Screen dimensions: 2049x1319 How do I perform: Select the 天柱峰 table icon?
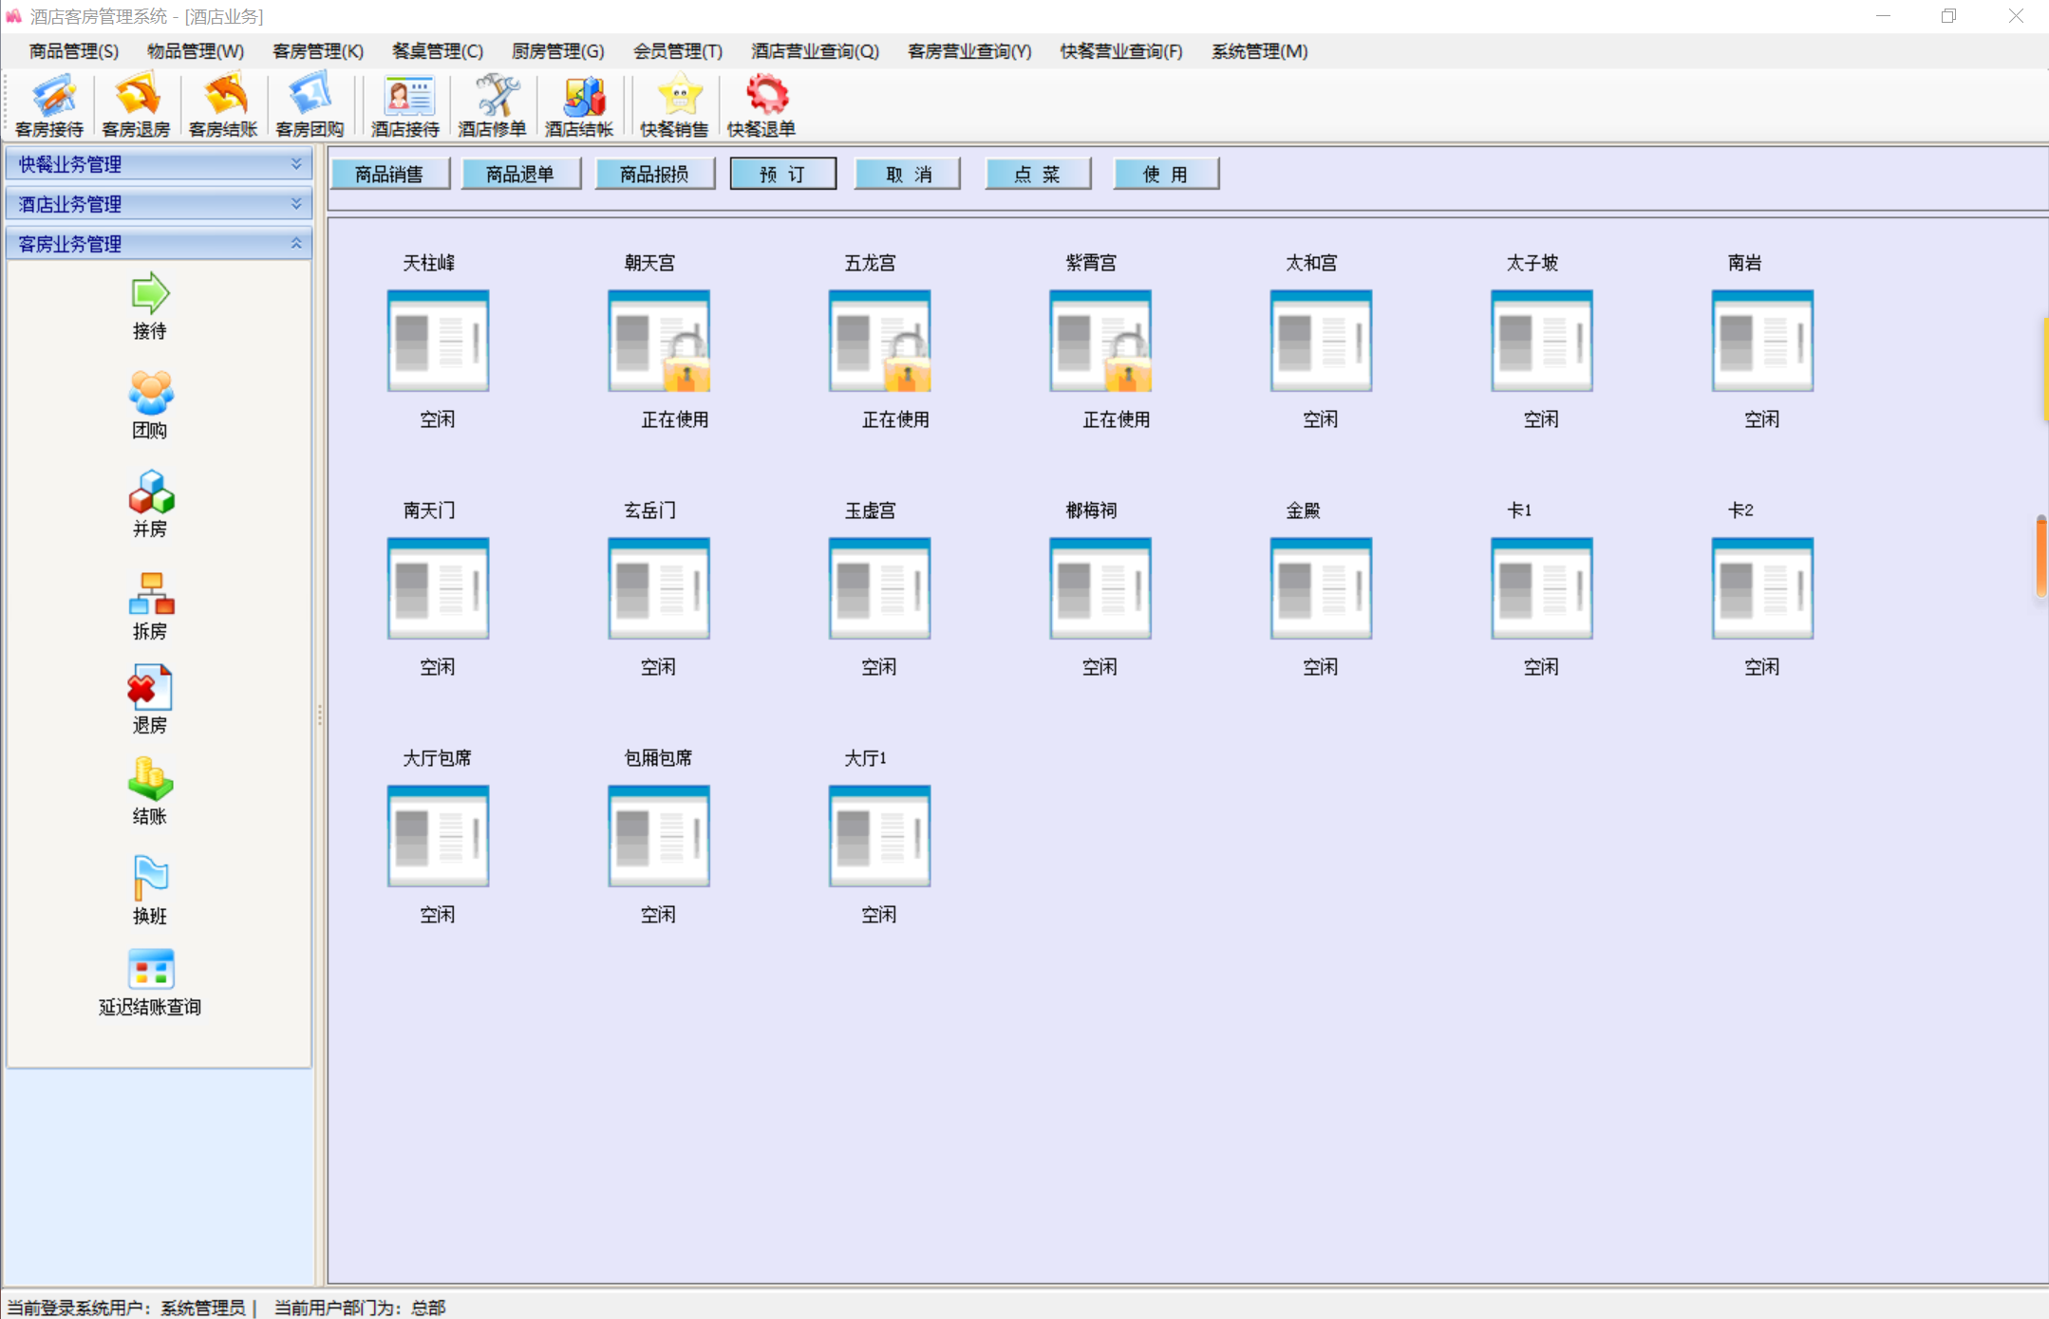coord(438,341)
